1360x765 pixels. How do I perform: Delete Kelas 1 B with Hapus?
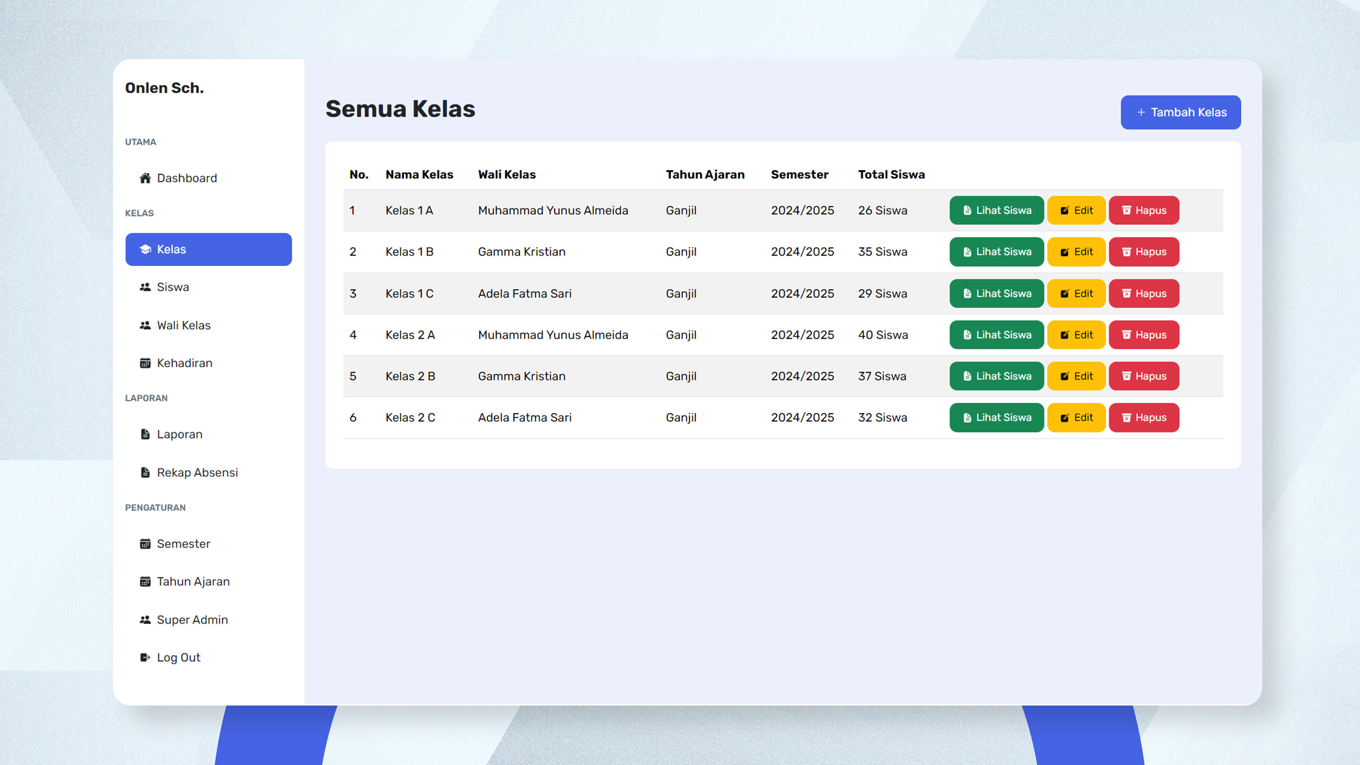[1144, 252]
